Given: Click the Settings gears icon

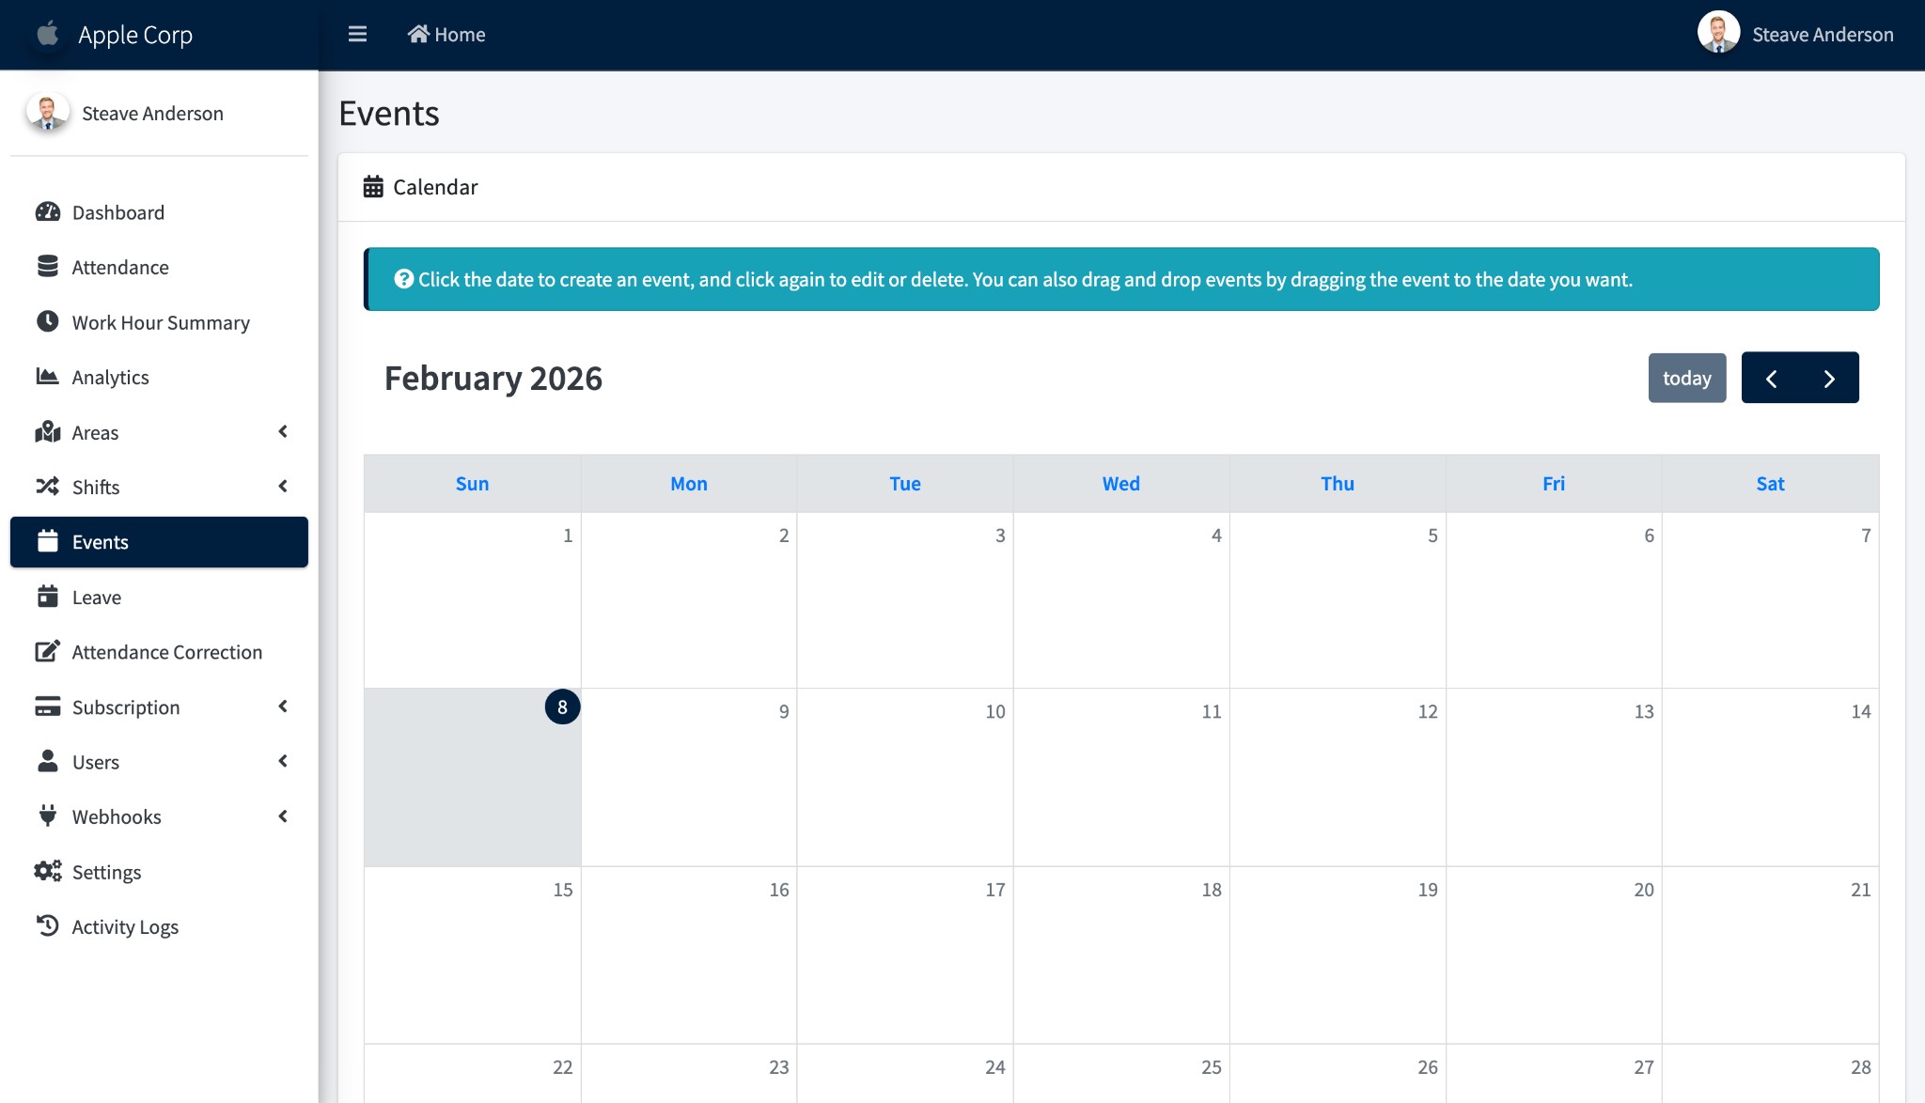Looking at the screenshot, I should tap(48, 872).
